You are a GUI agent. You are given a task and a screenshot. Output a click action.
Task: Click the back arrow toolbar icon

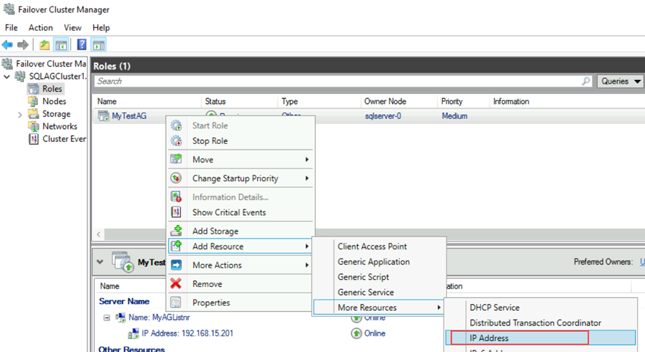coord(8,45)
